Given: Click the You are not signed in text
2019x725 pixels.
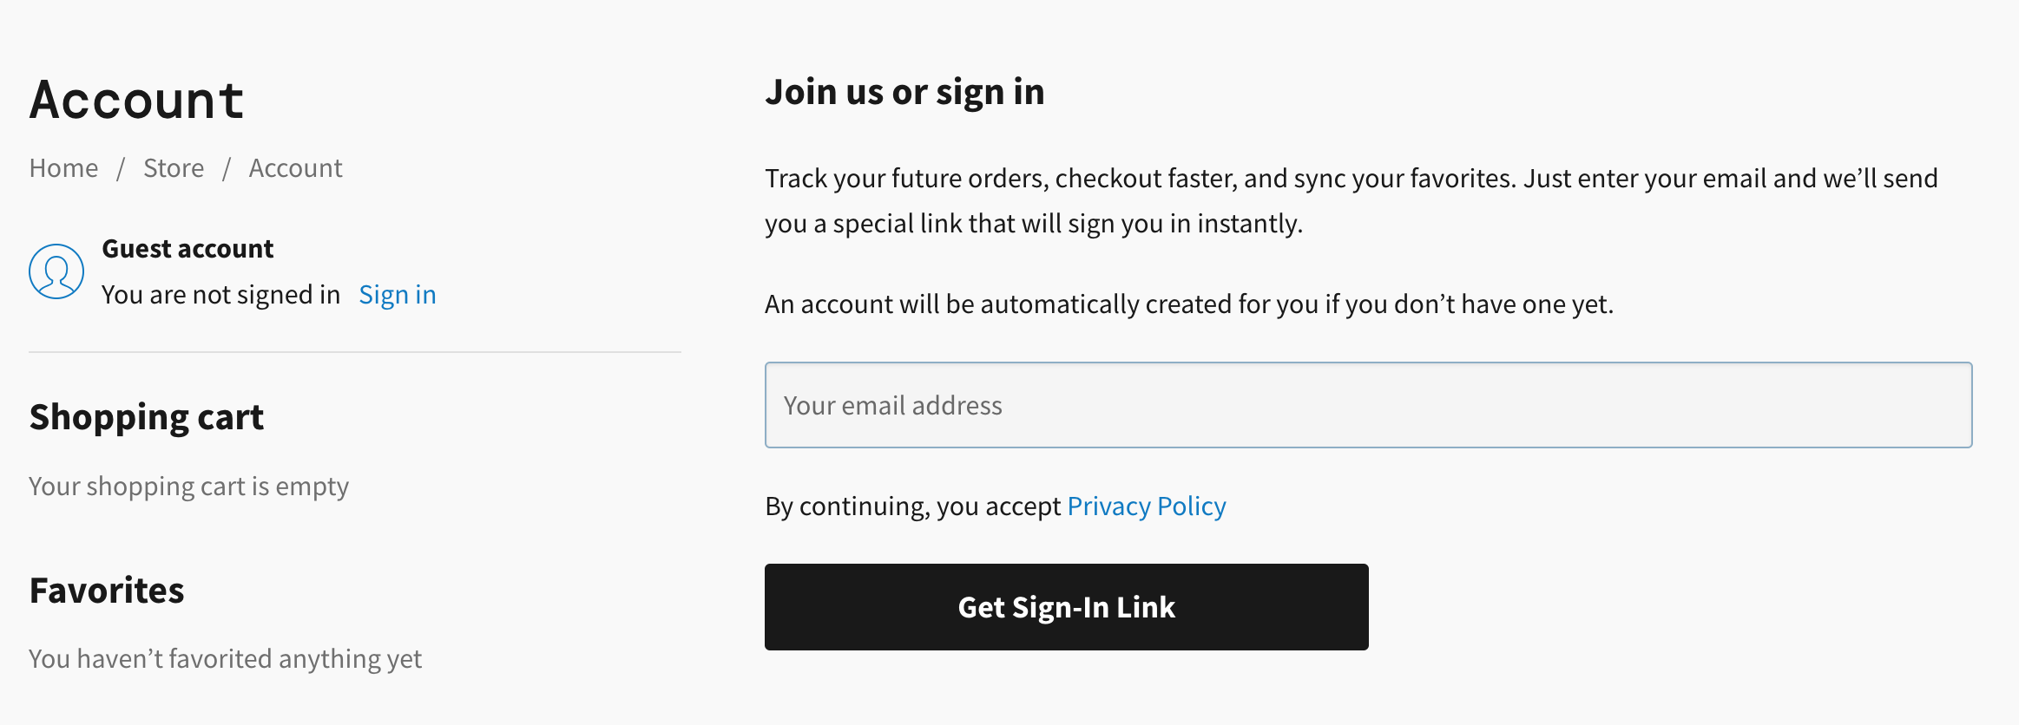Looking at the screenshot, I should coord(220,294).
